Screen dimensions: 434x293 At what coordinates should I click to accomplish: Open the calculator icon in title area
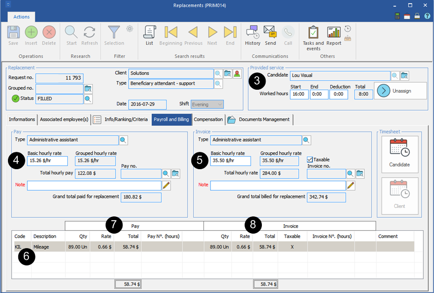397,16
